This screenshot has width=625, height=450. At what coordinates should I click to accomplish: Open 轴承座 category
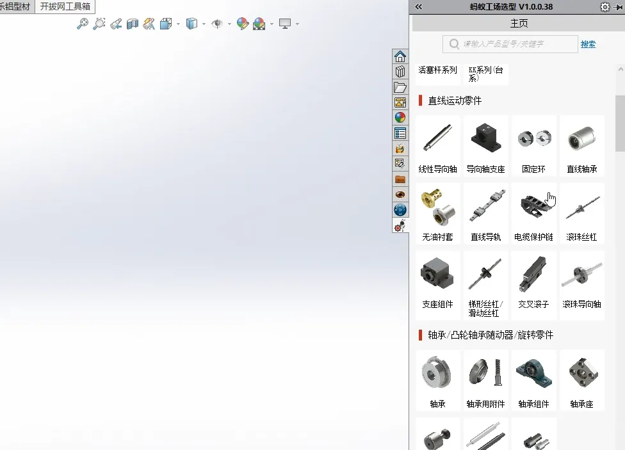click(x=582, y=380)
